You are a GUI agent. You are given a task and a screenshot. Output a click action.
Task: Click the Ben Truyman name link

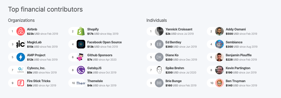click(236, 81)
